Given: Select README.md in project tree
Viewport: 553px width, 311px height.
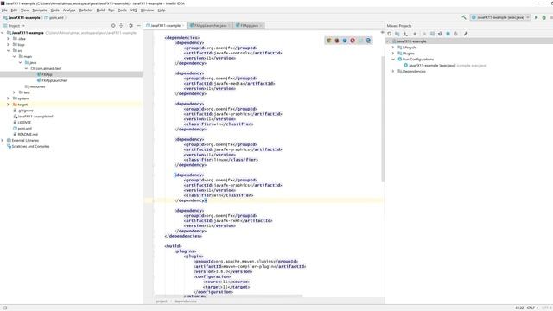Looking at the screenshot, I should 25,135.
